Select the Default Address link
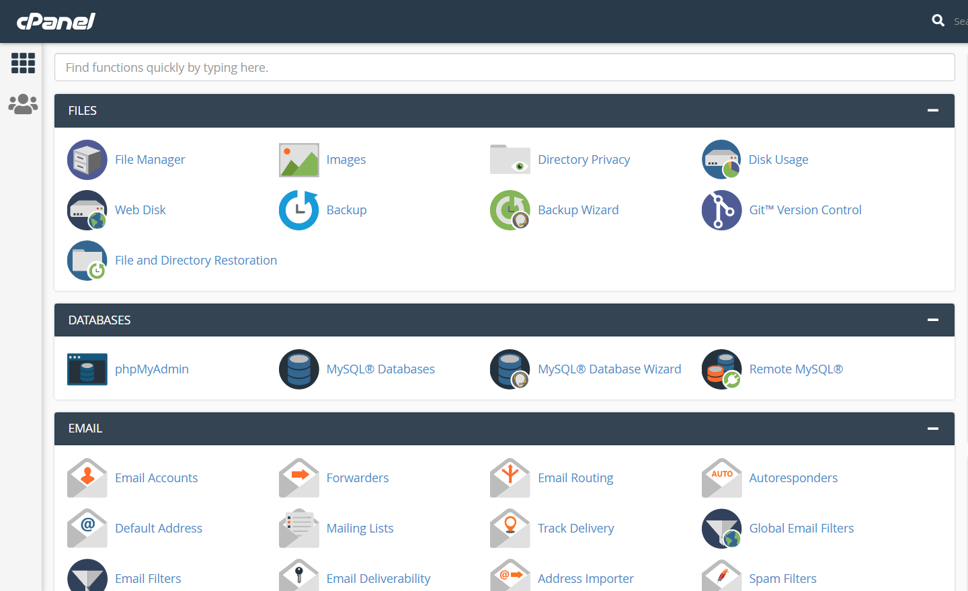This screenshot has height=591, width=968. point(159,529)
